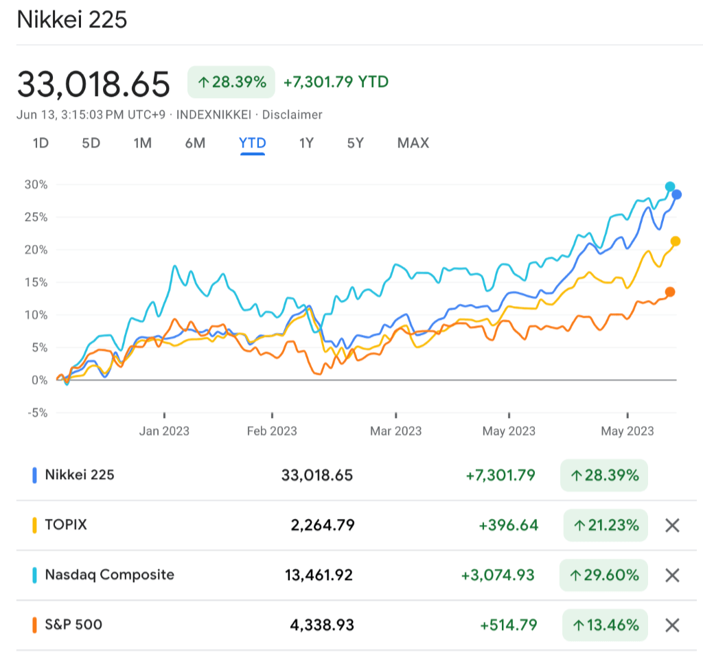
Task: Open the Disclaimer link
Action: pos(292,115)
